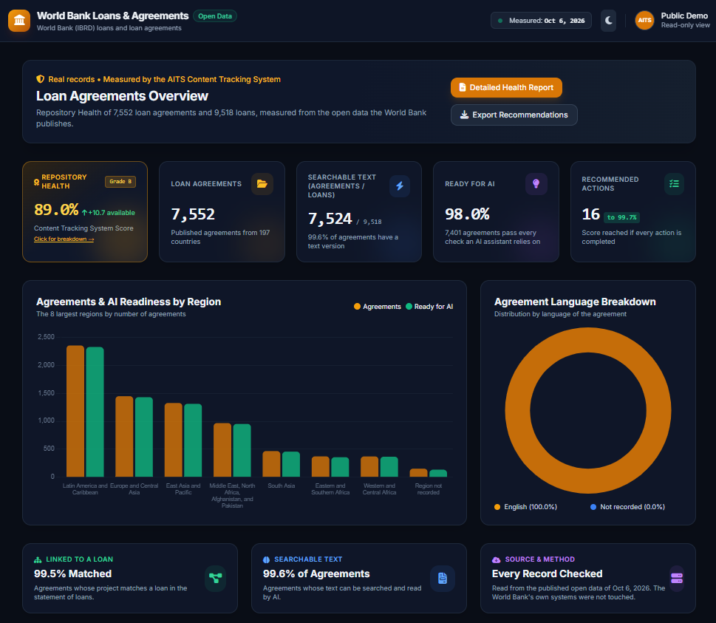The height and width of the screenshot is (623, 716).
Task: Toggle the Agreements legend item in chart
Action: (x=377, y=307)
